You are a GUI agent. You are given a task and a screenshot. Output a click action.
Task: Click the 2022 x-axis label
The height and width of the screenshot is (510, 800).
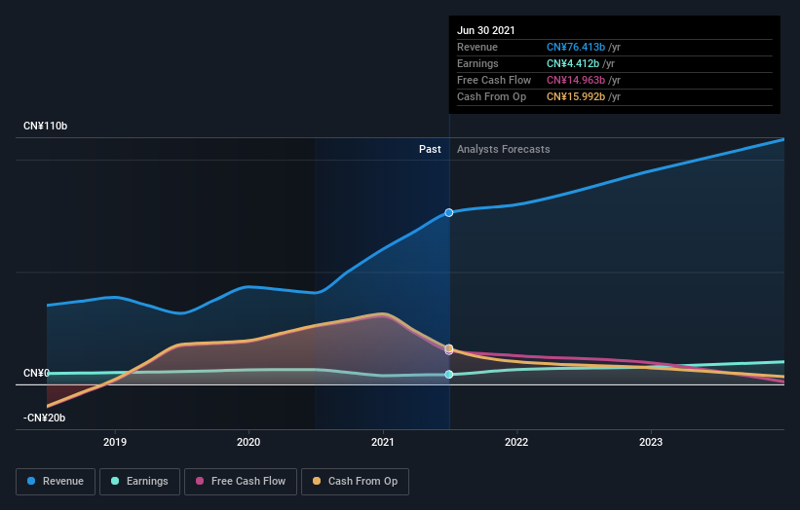coord(516,442)
